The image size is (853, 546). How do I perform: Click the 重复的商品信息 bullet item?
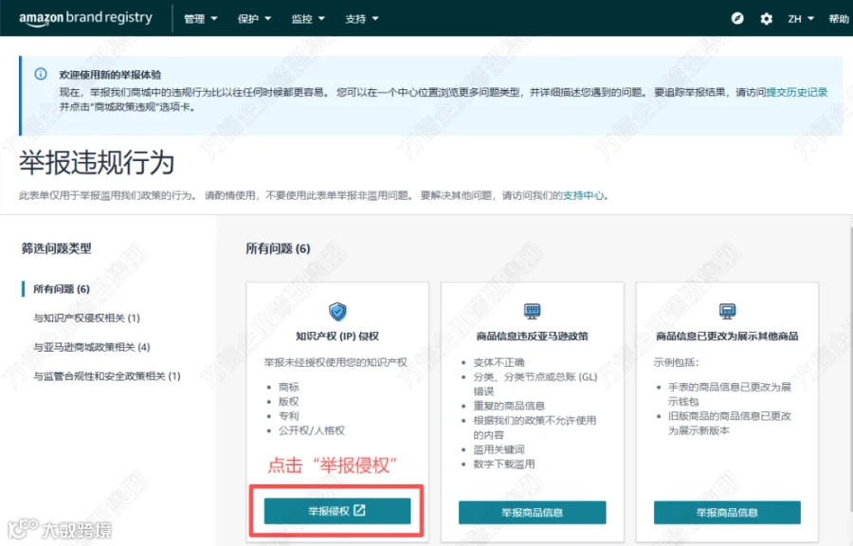pyautogui.click(x=509, y=406)
